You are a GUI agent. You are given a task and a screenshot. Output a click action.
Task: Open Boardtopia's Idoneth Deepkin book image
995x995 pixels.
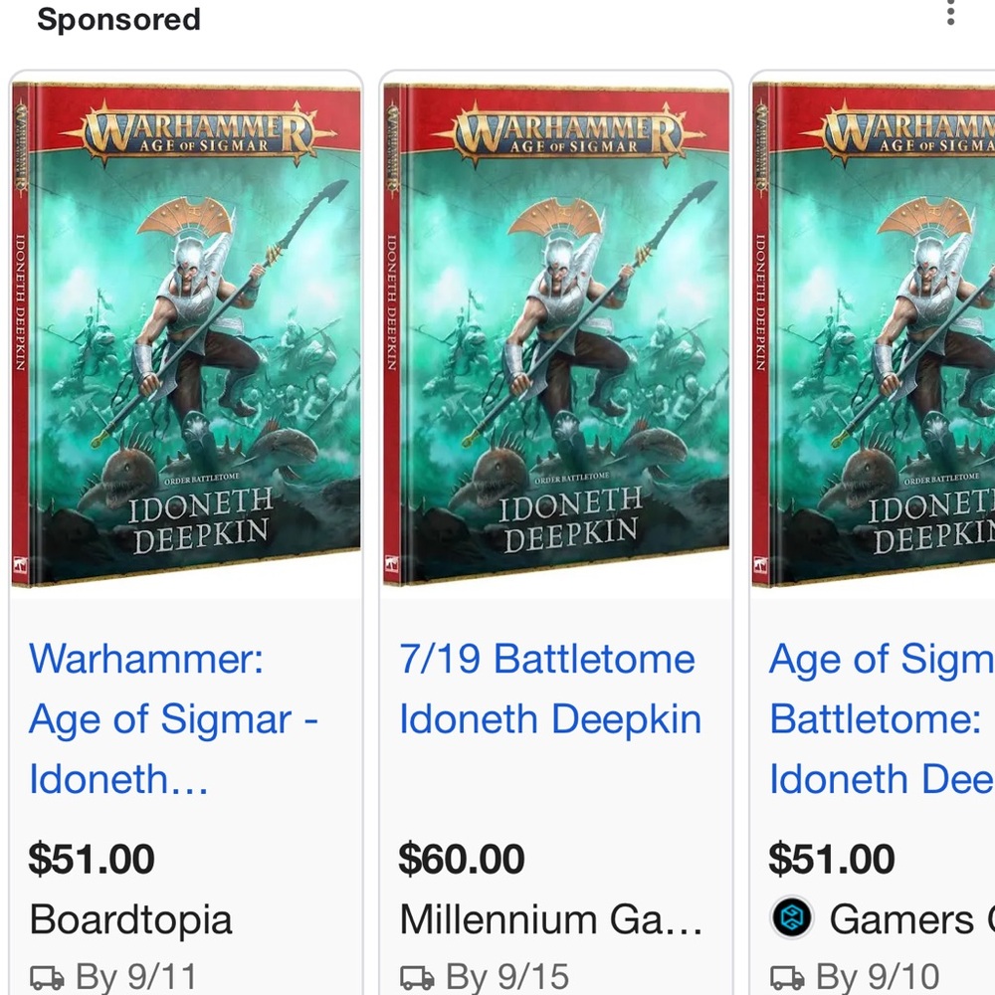tap(186, 333)
